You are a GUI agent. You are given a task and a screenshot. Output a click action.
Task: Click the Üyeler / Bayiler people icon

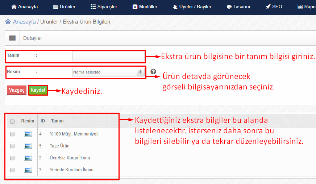pos(175,7)
